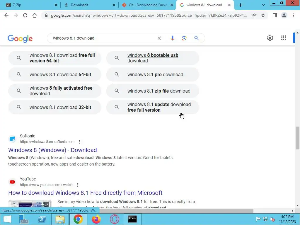Reload the current page
Viewport: 300px width, 225px height.
coord(25,15)
